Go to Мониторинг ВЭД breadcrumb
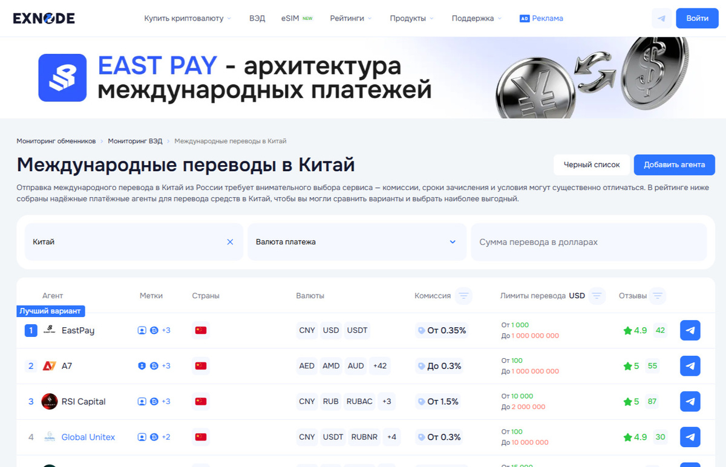726x467 pixels. [x=135, y=141]
